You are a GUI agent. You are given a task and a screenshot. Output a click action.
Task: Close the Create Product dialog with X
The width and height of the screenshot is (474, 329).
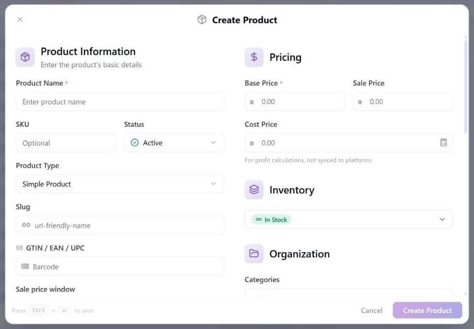click(x=20, y=20)
